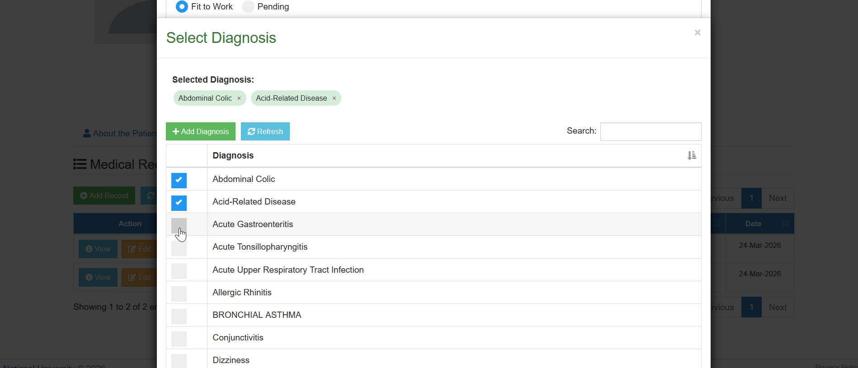Select the Acute Gastroenteritis row text
Viewport: 858px width, 368px height.
click(x=253, y=224)
